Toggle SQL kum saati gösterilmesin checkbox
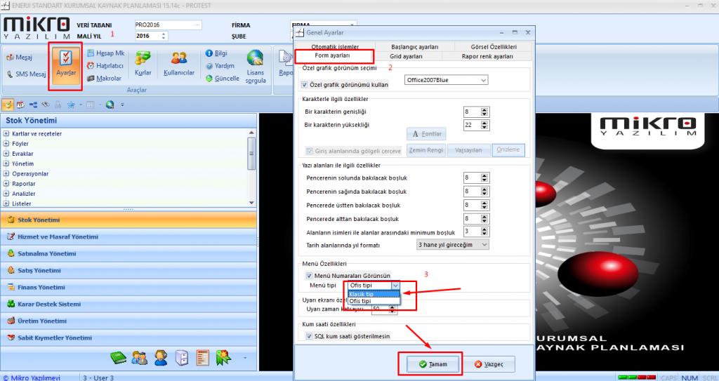The width and height of the screenshot is (719, 381). click(309, 337)
